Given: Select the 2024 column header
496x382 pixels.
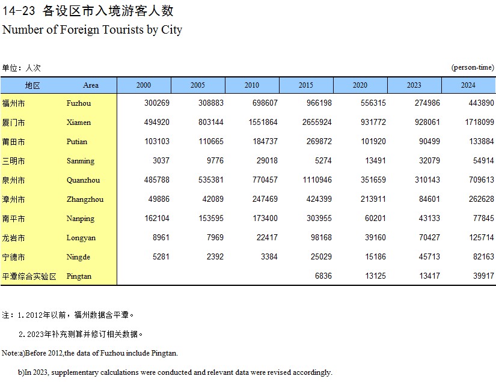Looking at the screenshot, I should (468, 85).
